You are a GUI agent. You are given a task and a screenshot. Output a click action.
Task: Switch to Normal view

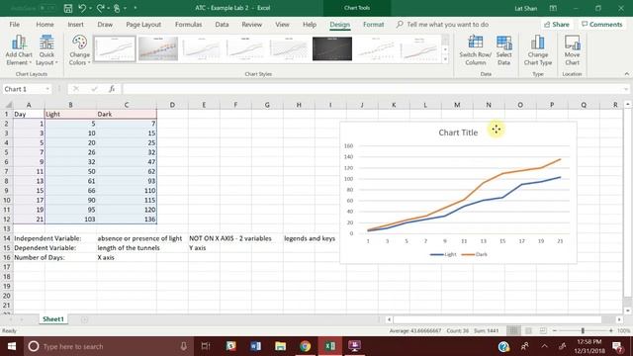click(x=513, y=330)
